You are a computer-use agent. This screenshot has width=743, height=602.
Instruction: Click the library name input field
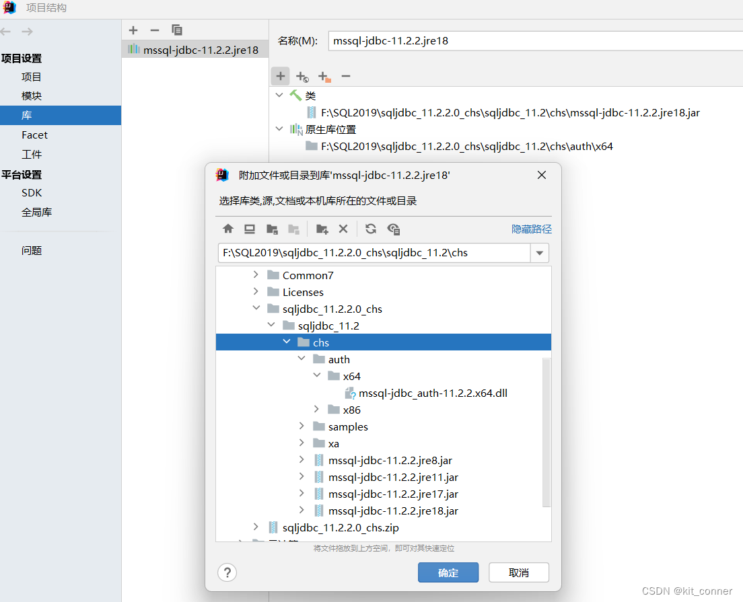[536, 41]
